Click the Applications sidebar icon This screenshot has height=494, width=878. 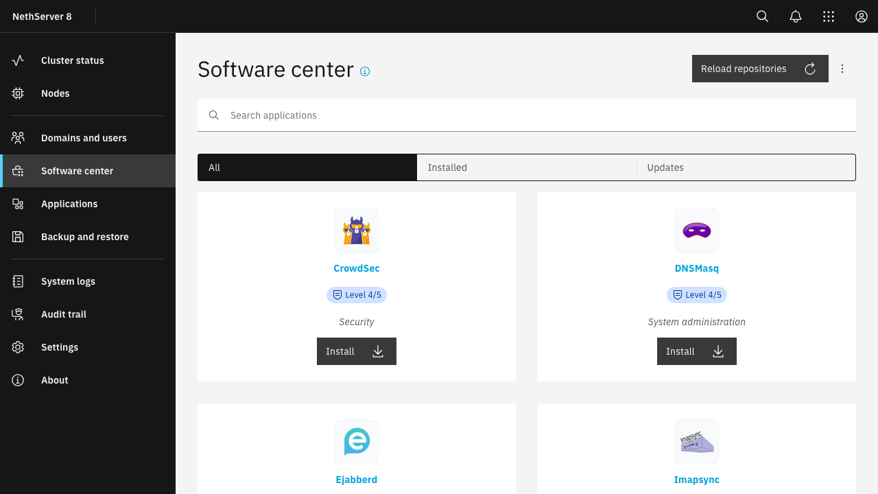[18, 204]
